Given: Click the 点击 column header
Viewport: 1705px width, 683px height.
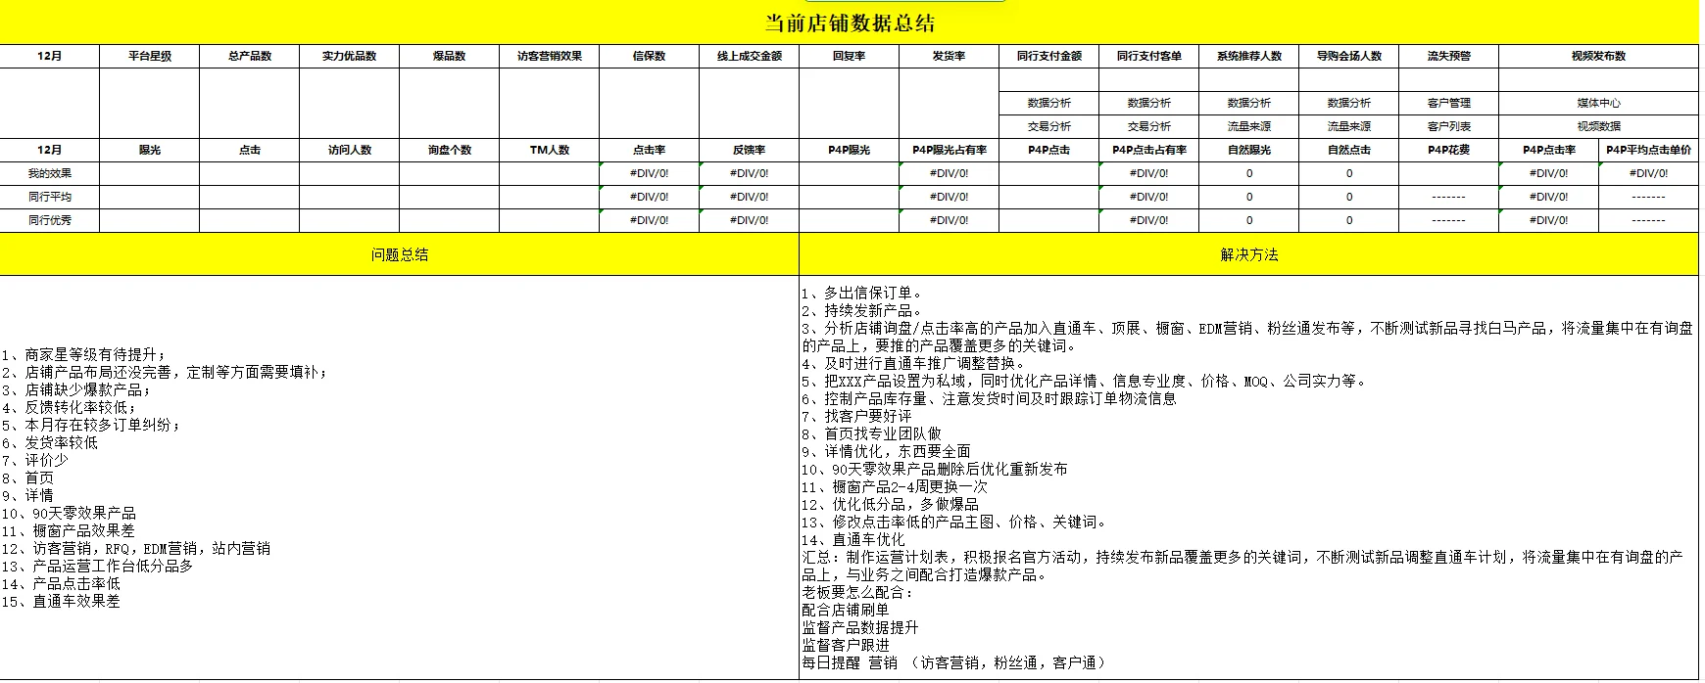Looking at the screenshot, I should pos(250,150).
